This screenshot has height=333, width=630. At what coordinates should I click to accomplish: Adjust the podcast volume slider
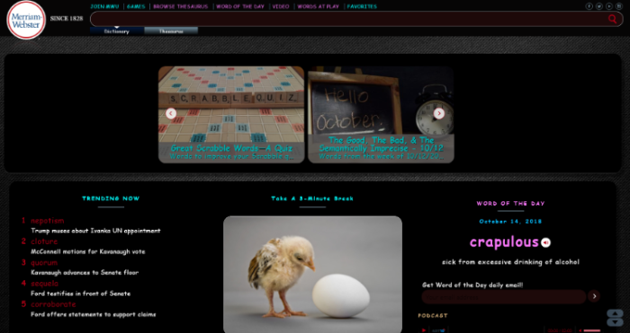592,330
